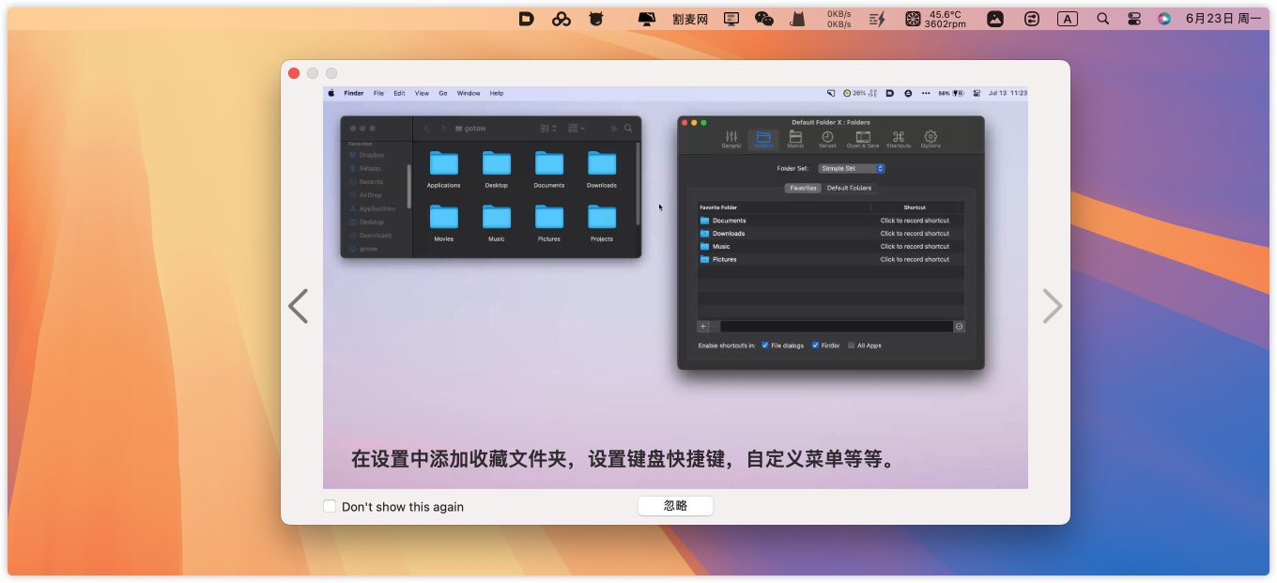Open the Folder Set dropdown
Screen dimensions: 1277x583
[852, 168]
